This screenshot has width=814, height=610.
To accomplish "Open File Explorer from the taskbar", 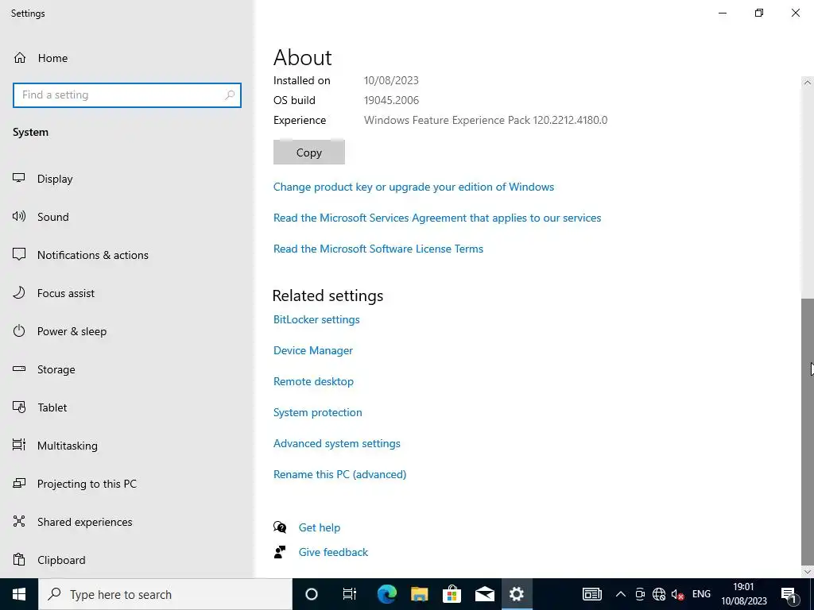I will pos(420,594).
